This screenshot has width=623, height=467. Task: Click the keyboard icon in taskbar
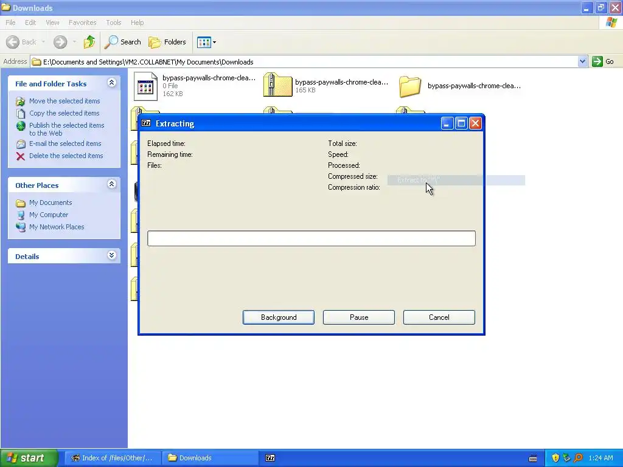coord(533,458)
